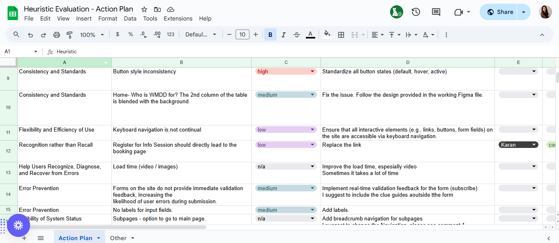Toggle italic formatting
The image size is (559, 243).
pos(284,35)
